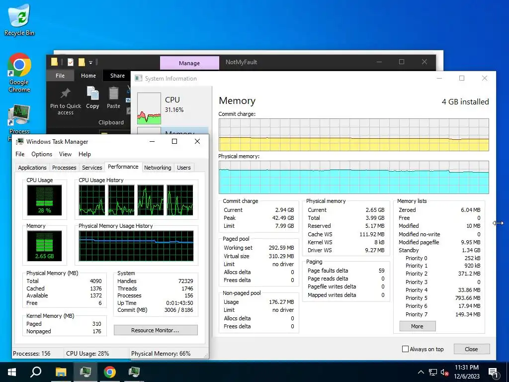Open File Explorer from the taskbar
This screenshot has width=509, height=382.
[x=61, y=372]
